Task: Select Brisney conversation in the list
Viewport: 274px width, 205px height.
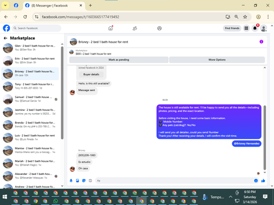Action: (x=30, y=73)
